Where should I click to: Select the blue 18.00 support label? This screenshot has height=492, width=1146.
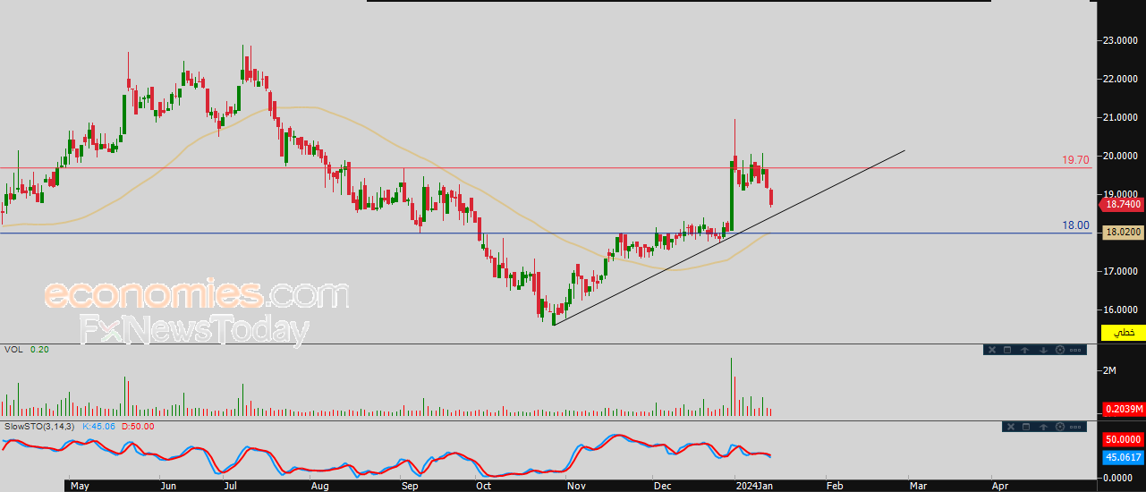tap(1075, 225)
